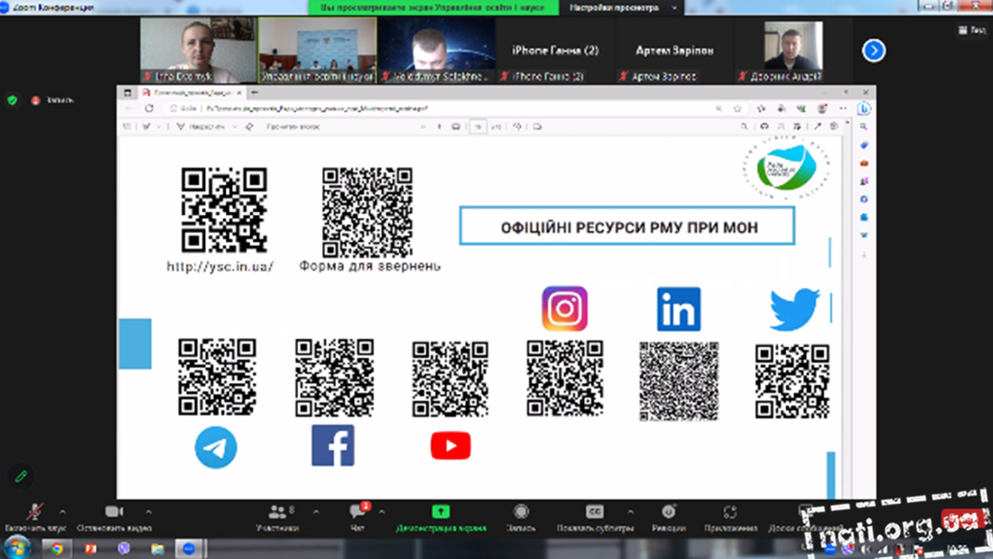Click the Instagram logo on slide

click(x=564, y=309)
